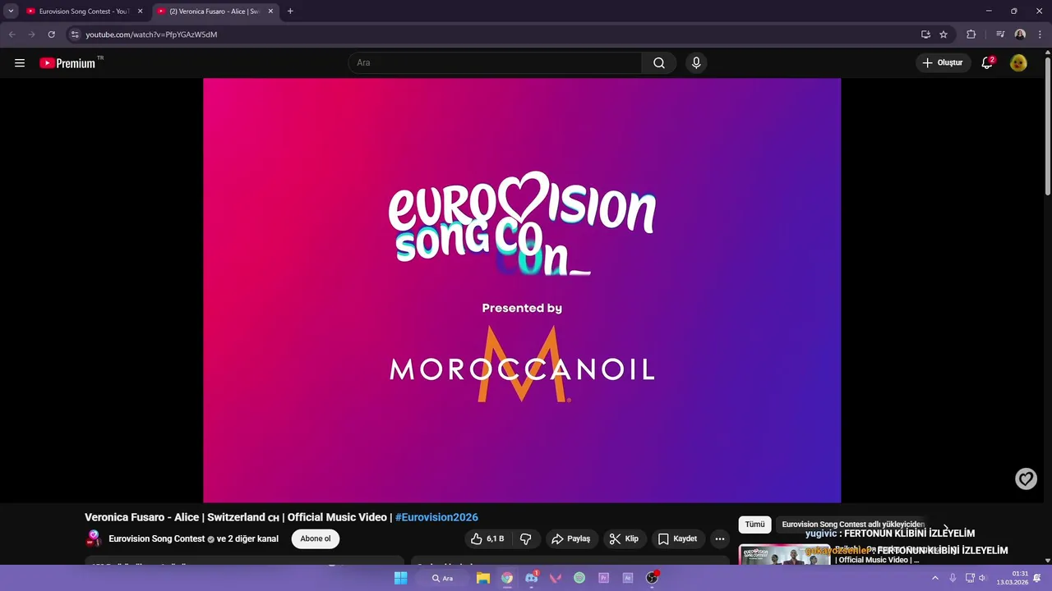Select Eurovision Song Contest adlı yükleyiciden chip

(853, 525)
